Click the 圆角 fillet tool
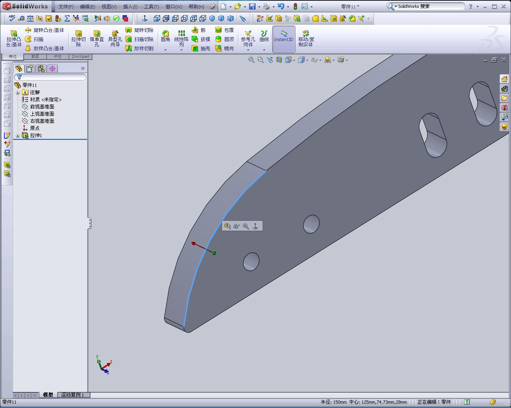Screen dimensions: 511x408 click(165, 36)
